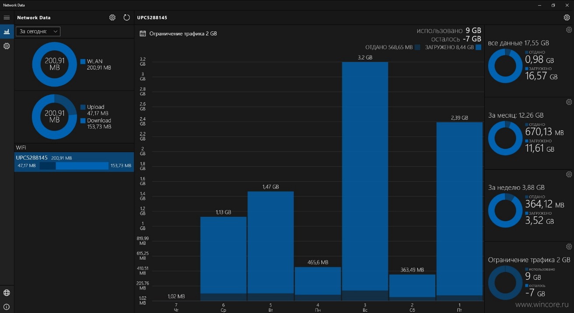Open gear icon on За неделю tile
Screen dimensions: 574x313
[x=569, y=174]
